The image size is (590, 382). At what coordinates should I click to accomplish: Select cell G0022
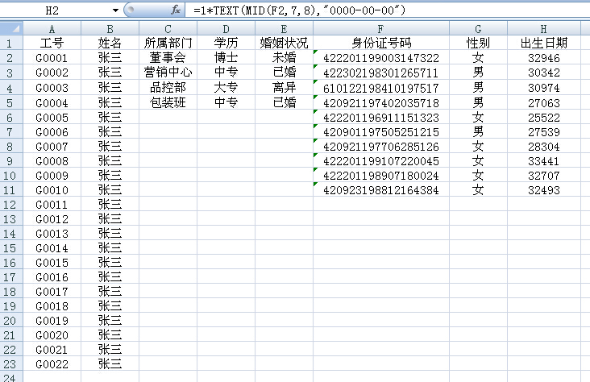click(x=52, y=364)
